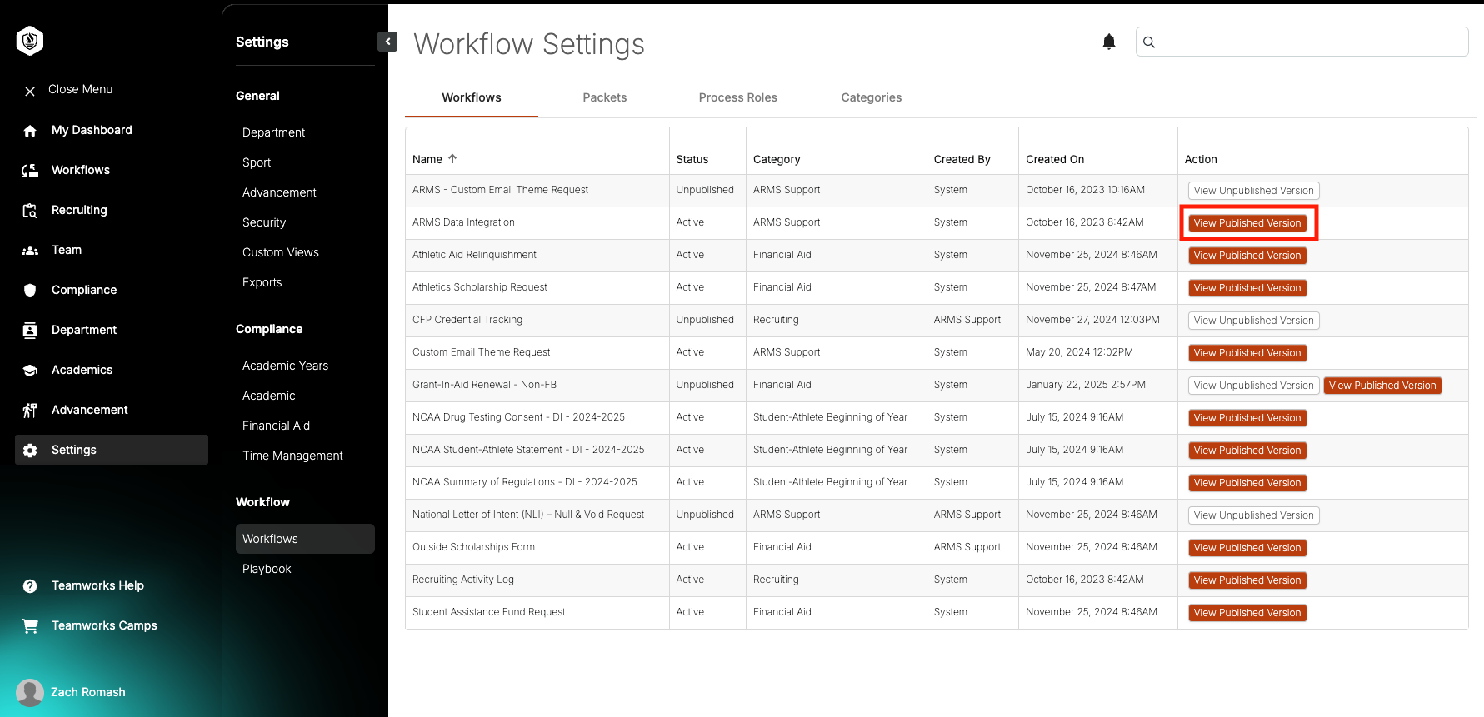Image resolution: width=1484 pixels, height=717 pixels.
Task: Switch to the Process Roles tab
Action: point(738,97)
